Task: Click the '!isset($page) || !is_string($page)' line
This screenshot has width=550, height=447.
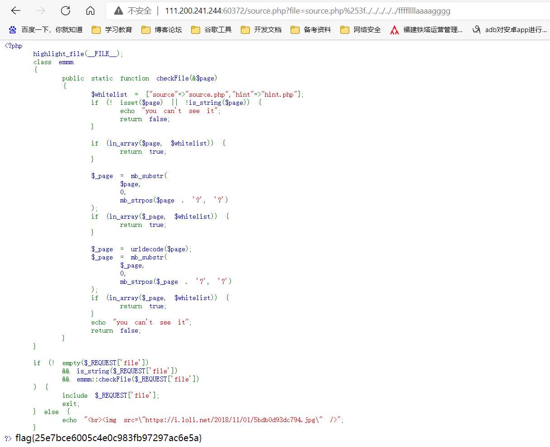Action: point(176,103)
